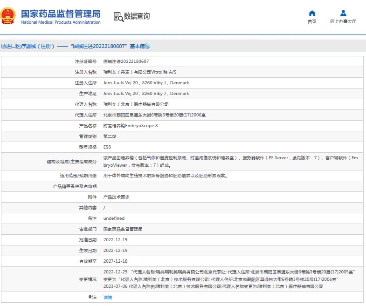This screenshot has height=306, width=366.
Task: Select the 有效期至 label
Action: (88, 261)
